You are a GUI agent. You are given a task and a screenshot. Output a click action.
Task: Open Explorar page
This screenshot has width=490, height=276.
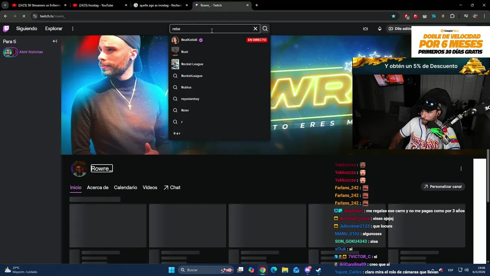pos(54,29)
